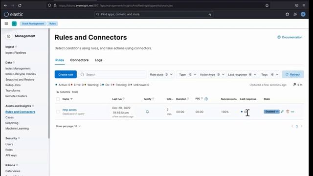The height and width of the screenshot is (176, 313).
Task: Open Remote Clusters page
Action: [x=16, y=96]
